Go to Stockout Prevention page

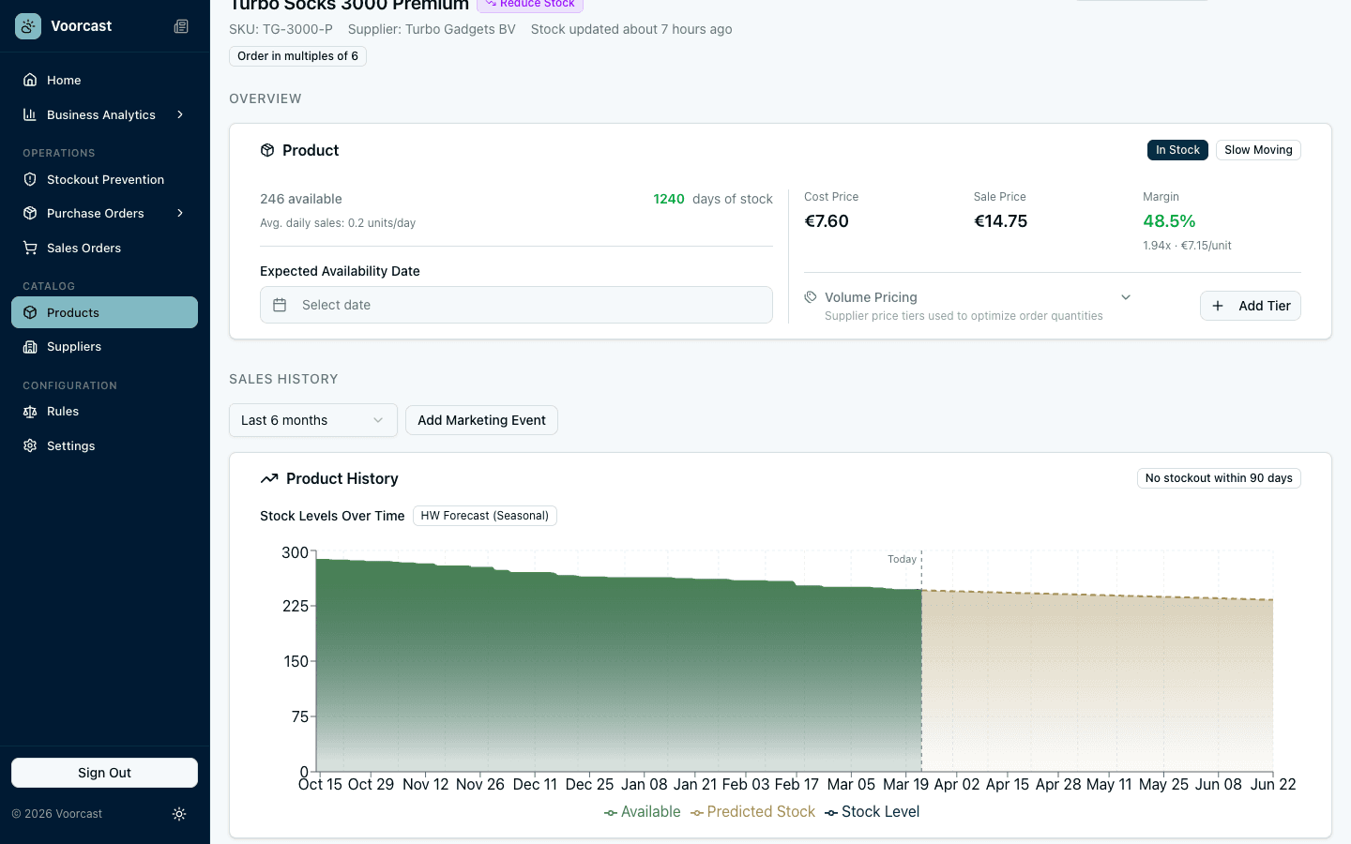[105, 179]
